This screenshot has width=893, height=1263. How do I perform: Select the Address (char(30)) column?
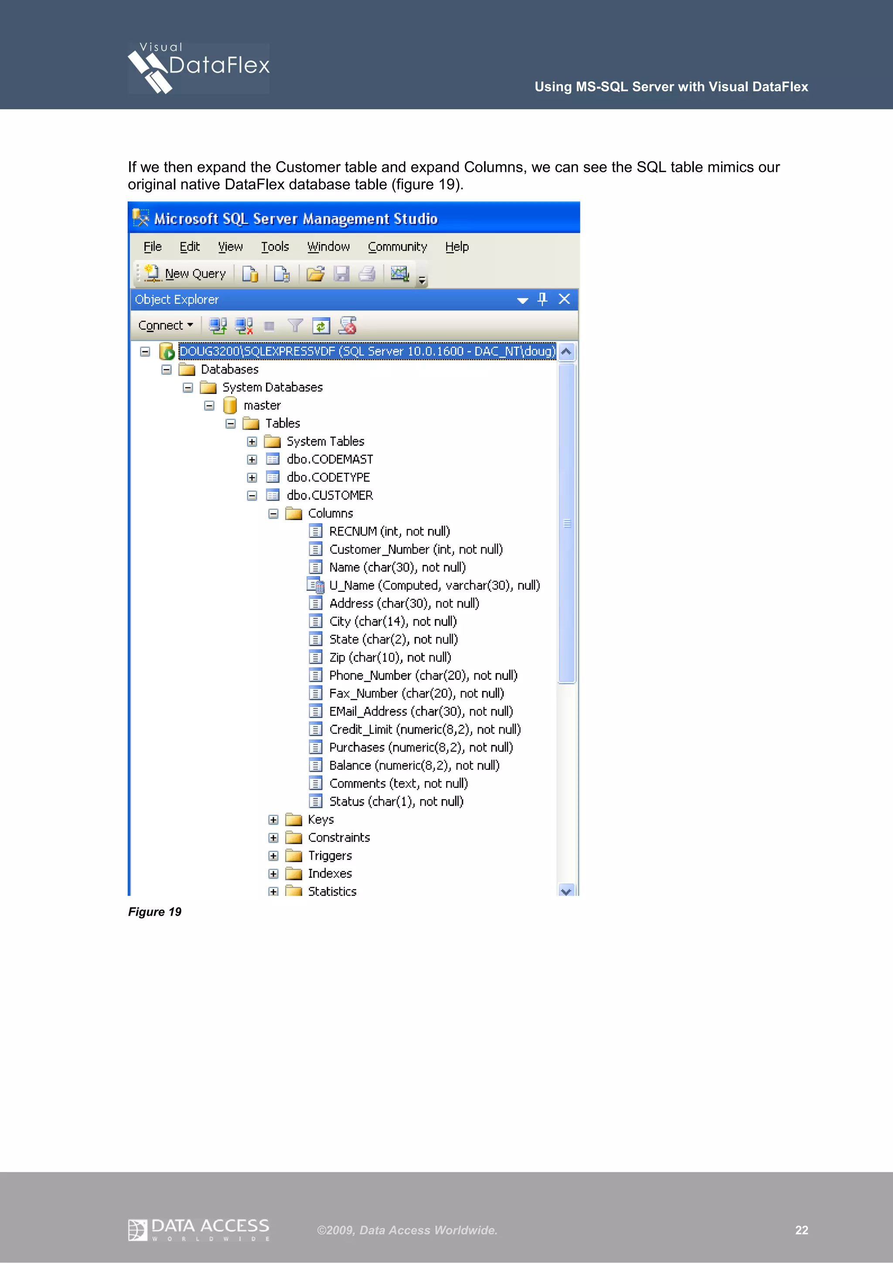[x=404, y=604]
